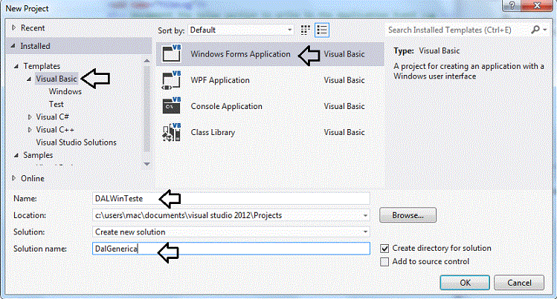Select the Class Library template icon
Viewport: 557px width, 299px height.
[172, 132]
